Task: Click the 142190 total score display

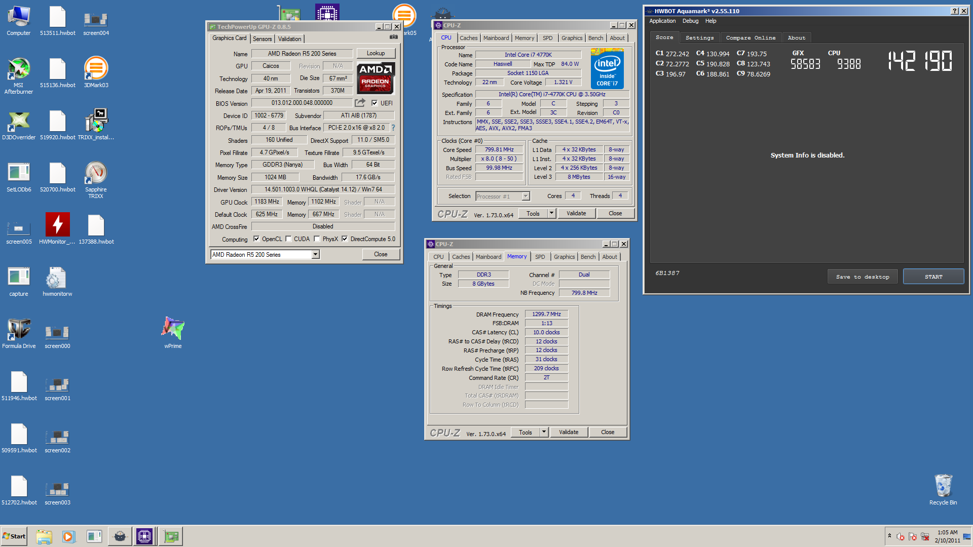Action: (920, 61)
